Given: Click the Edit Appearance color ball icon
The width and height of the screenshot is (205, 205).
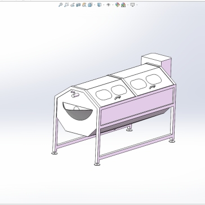Looking at the screenshot, I should (x=118, y=5).
